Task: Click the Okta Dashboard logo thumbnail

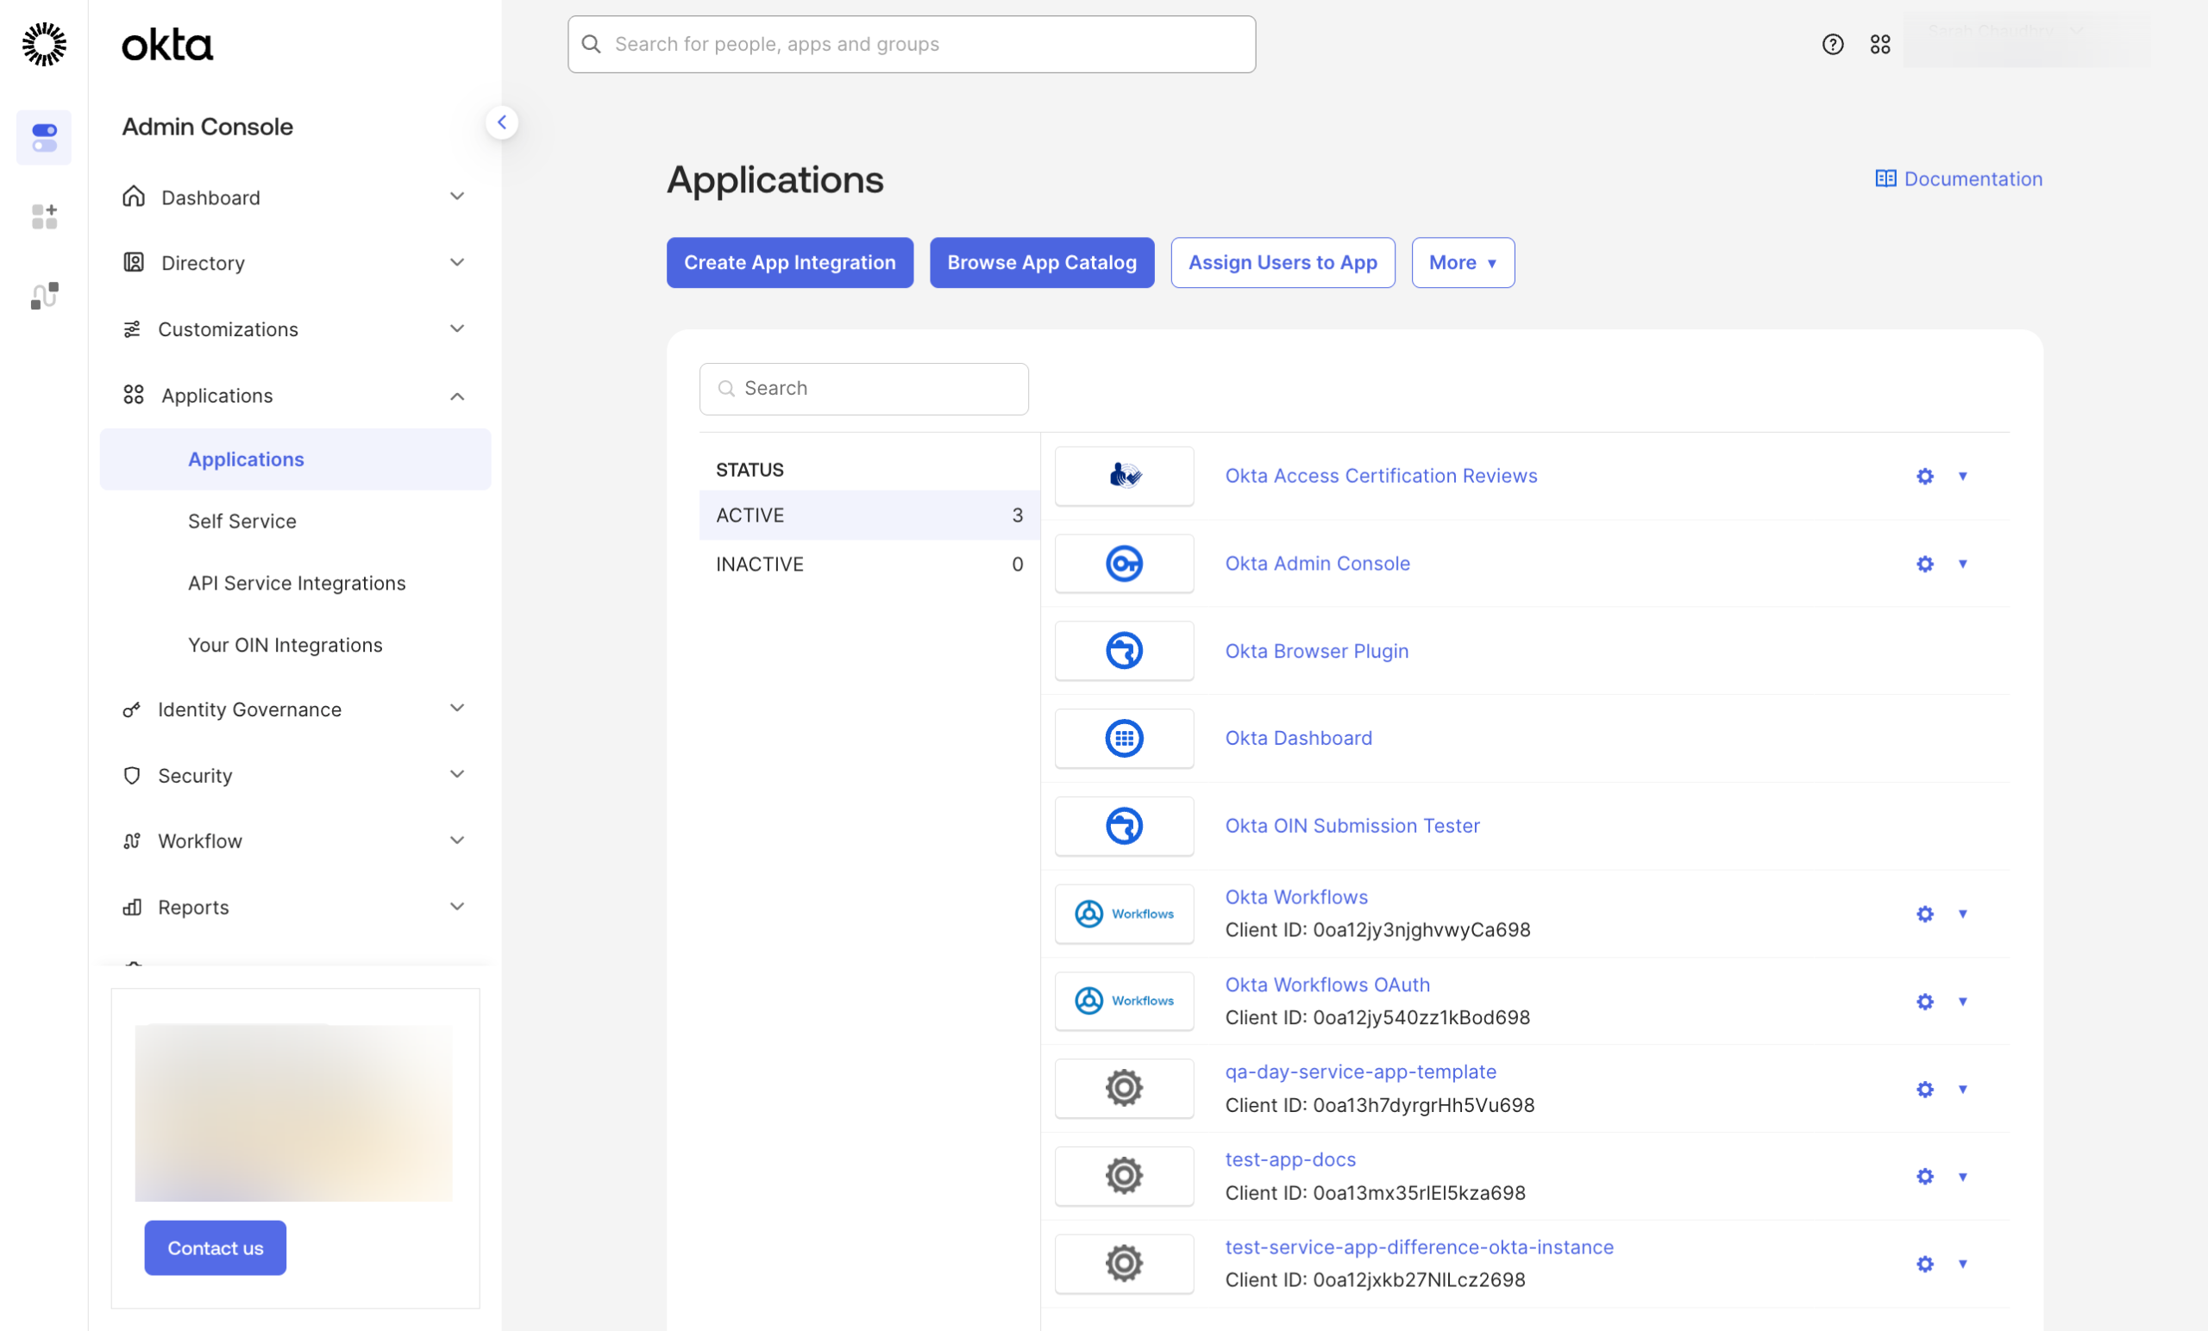Action: 1124,738
